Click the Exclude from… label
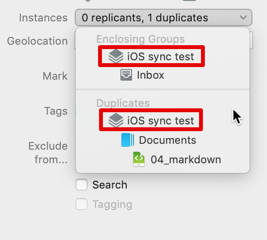Screen dimensions: 267x240 48,153
